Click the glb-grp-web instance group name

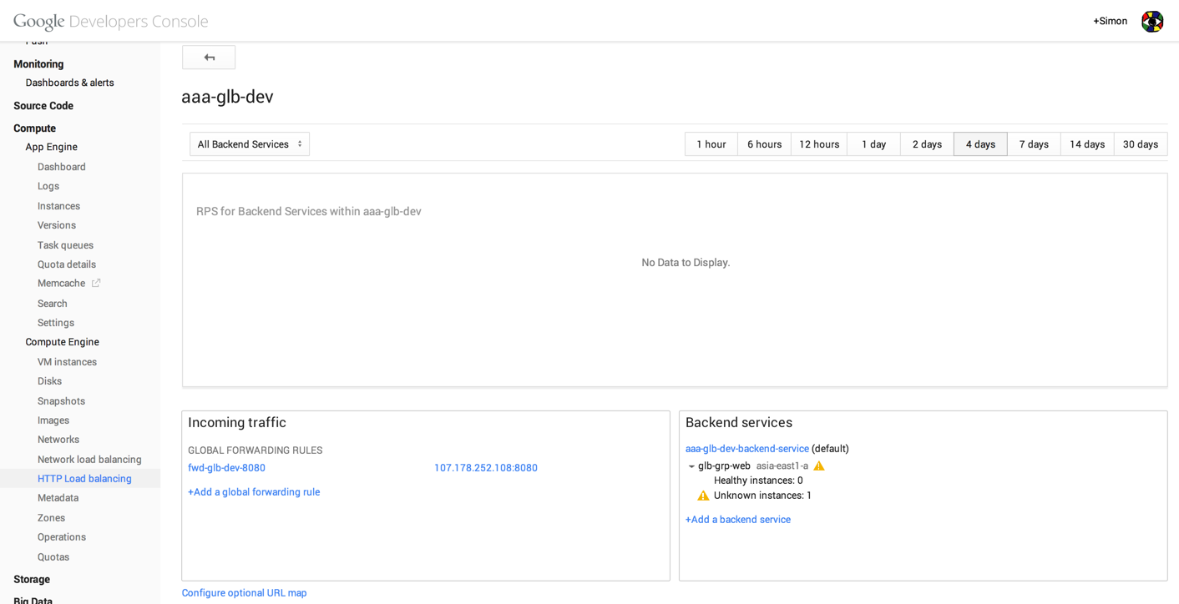(724, 466)
